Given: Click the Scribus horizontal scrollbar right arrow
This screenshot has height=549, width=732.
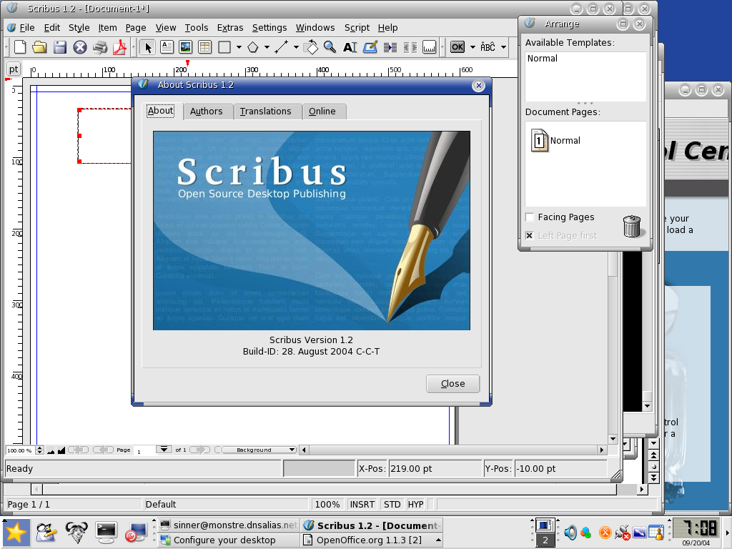Looking at the screenshot, I should [602, 450].
